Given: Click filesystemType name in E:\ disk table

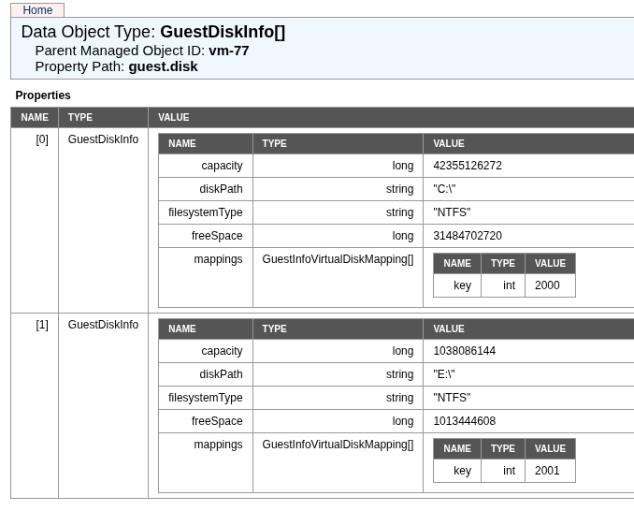Looking at the screenshot, I should [206, 398].
